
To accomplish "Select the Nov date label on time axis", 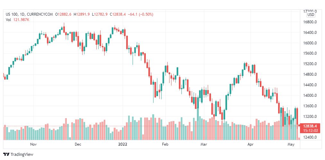I will 33,144.
